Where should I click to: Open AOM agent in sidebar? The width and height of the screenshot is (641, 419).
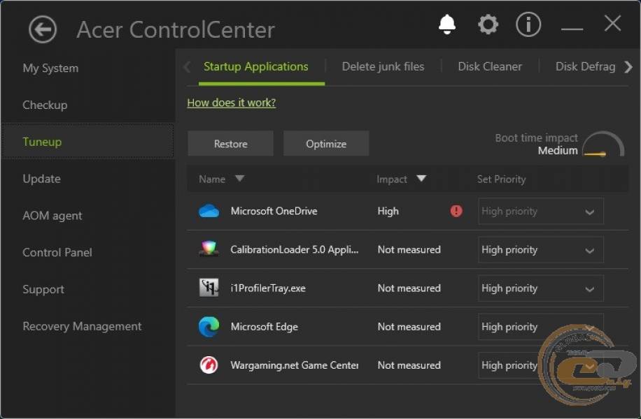(x=52, y=215)
